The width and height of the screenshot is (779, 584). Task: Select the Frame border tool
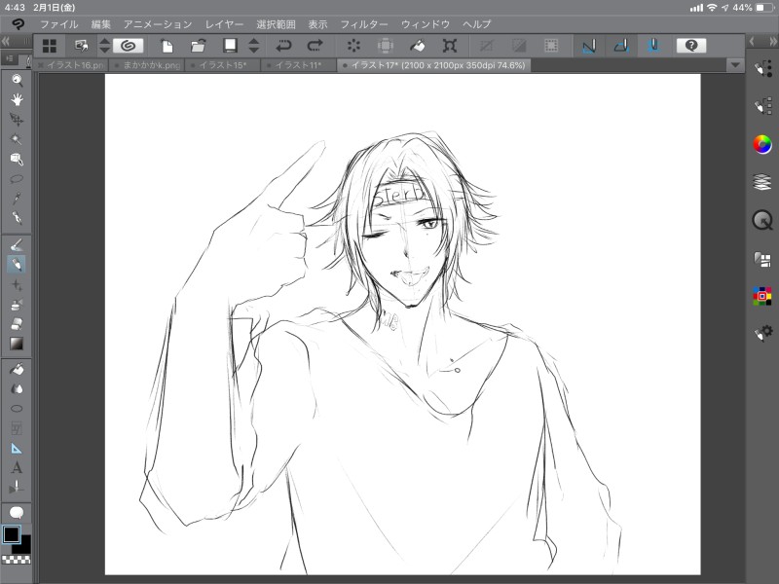(x=17, y=428)
